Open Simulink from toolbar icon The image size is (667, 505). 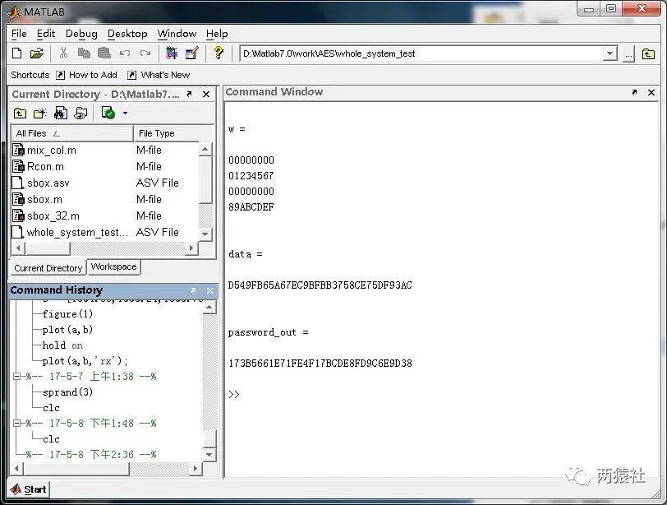tap(172, 53)
